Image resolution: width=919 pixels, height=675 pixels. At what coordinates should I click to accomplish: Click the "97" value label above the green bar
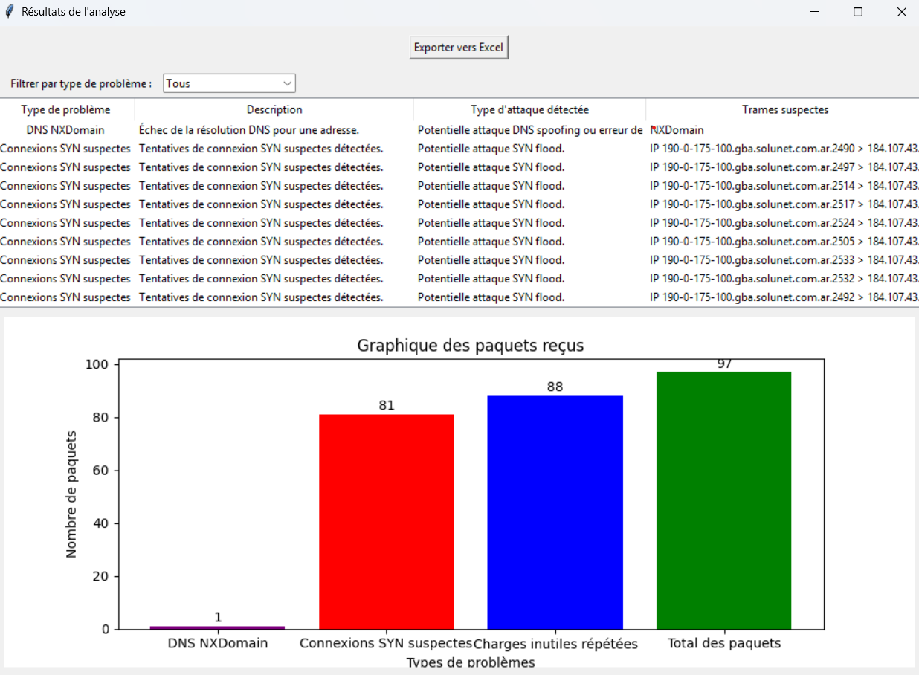[723, 364]
